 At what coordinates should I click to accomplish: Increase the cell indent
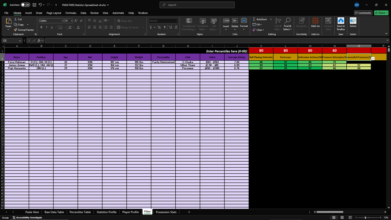pyautogui.click(x=111, y=27)
